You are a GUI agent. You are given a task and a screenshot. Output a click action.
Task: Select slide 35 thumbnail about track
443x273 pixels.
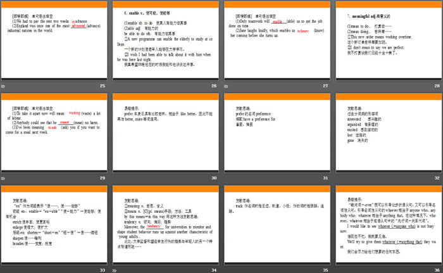277,225
